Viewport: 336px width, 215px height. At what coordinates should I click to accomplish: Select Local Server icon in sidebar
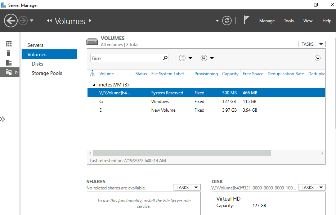pos(9,53)
